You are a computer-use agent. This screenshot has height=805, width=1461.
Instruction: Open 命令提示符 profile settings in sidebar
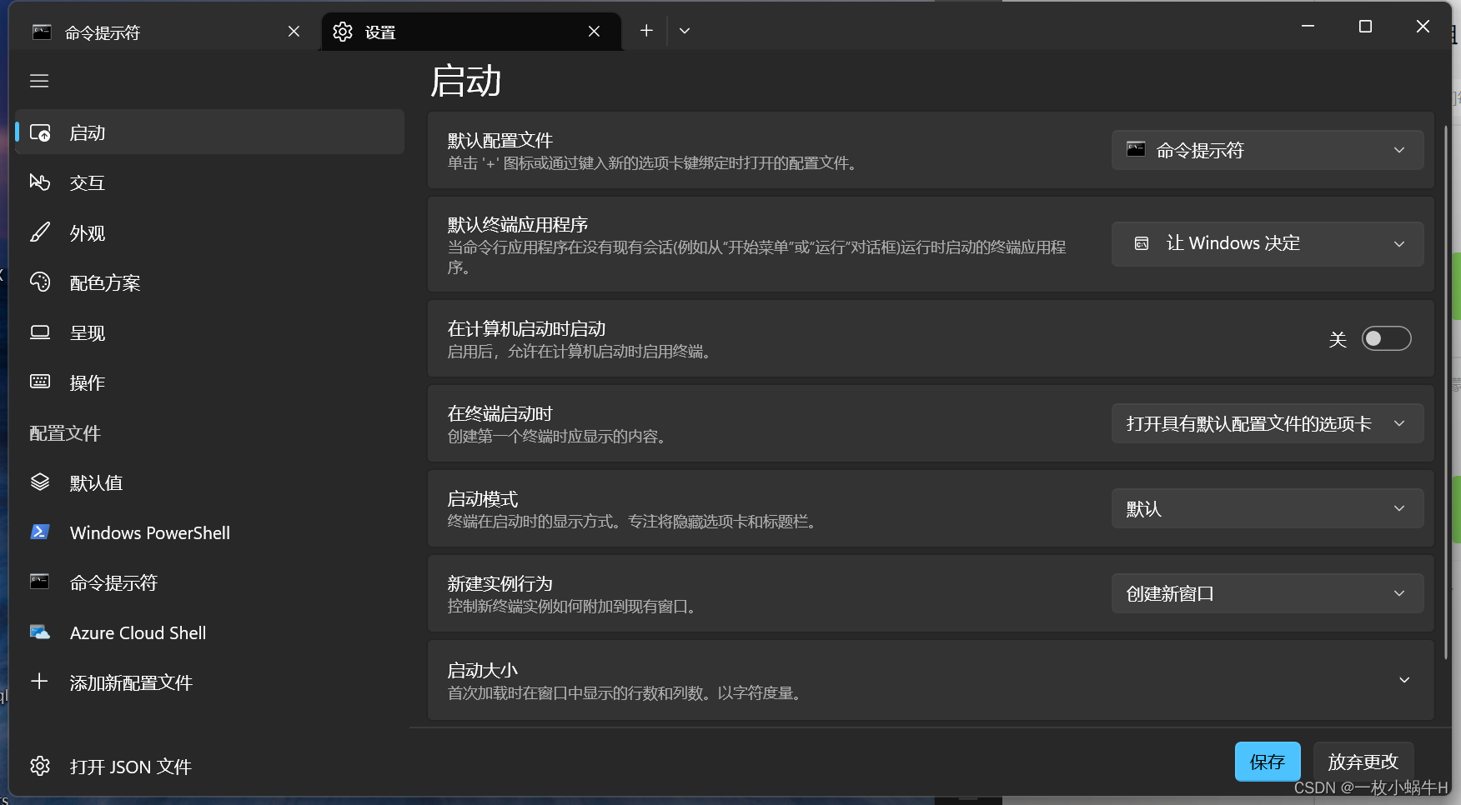[209, 582]
